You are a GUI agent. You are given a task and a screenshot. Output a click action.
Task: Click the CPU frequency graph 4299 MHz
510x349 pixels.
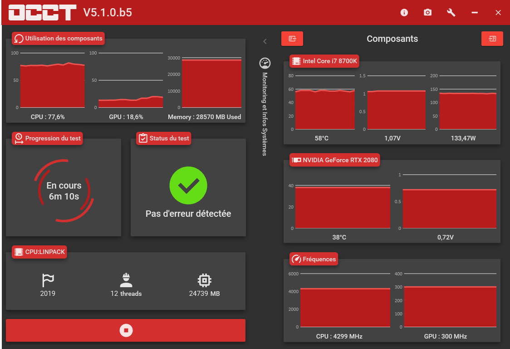tap(345, 300)
